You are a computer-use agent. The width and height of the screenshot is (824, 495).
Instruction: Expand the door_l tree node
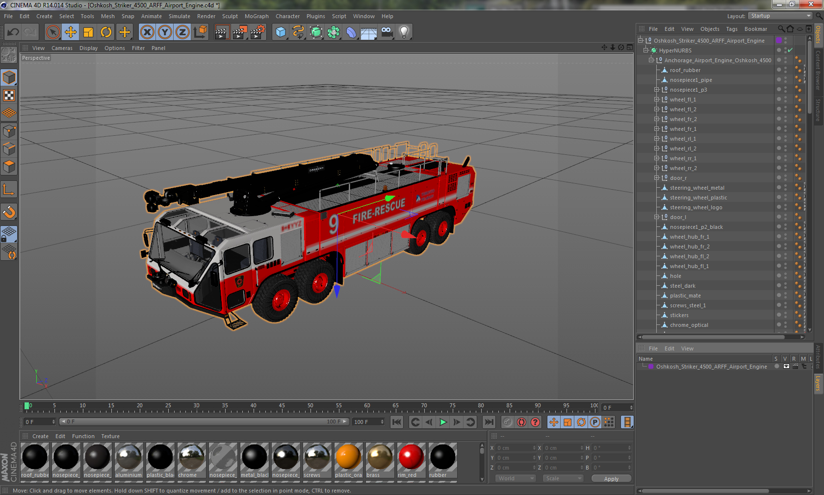coord(656,217)
